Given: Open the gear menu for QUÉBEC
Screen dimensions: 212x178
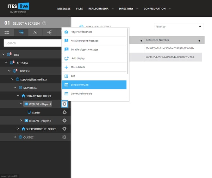Looking at the screenshot, I should pyautogui.click(x=65, y=137).
